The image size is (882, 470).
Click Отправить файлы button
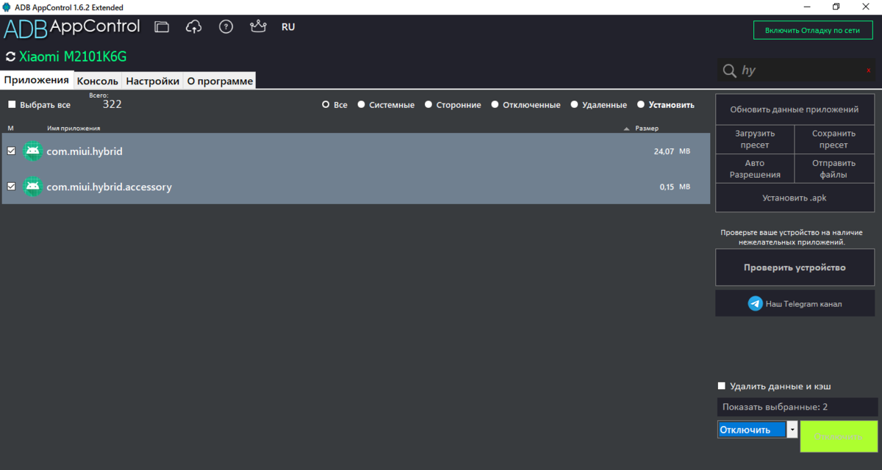point(834,169)
